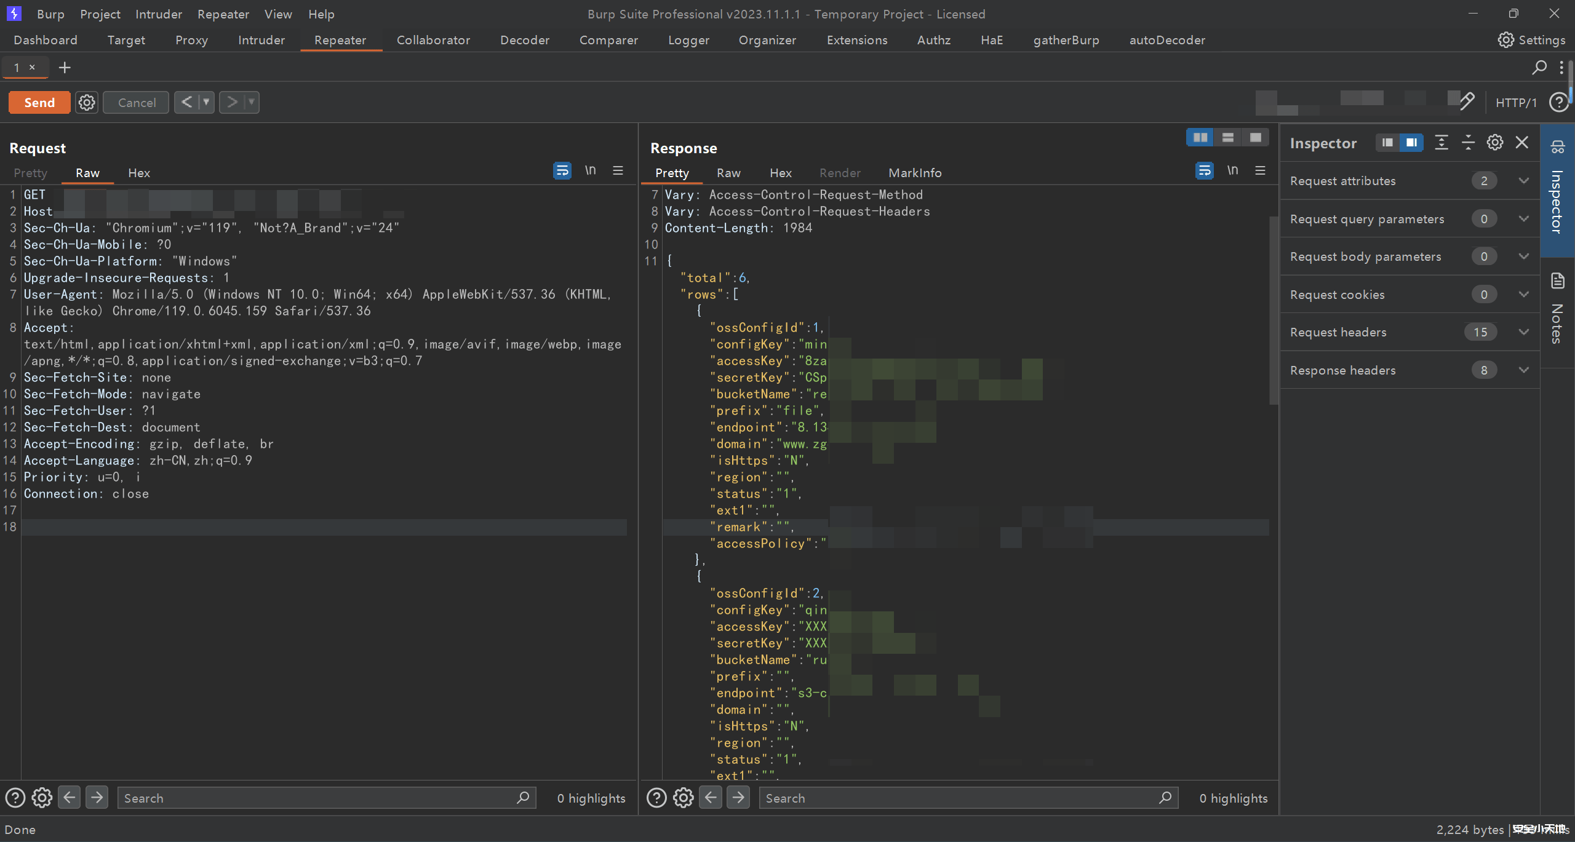Add a new Repeater tab with plus icon
This screenshot has height=842, width=1575.
65,68
